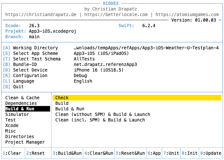This screenshot has height=160, width=224.
Task: Open the betterlocale.com link
Action: (116, 15)
